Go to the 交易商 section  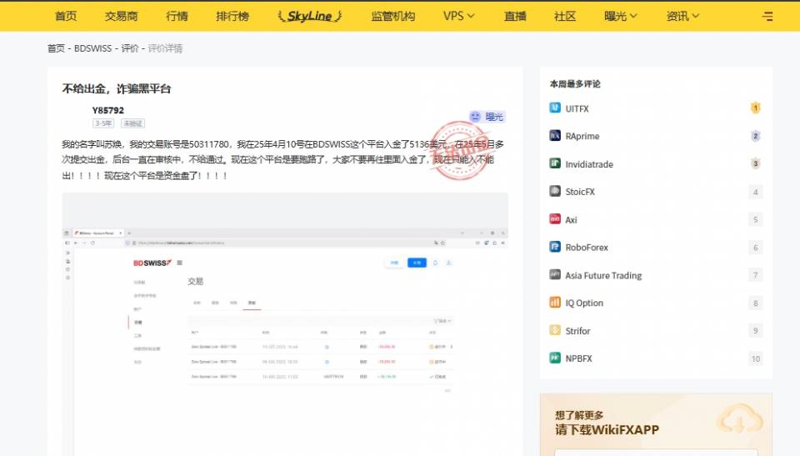click(122, 17)
